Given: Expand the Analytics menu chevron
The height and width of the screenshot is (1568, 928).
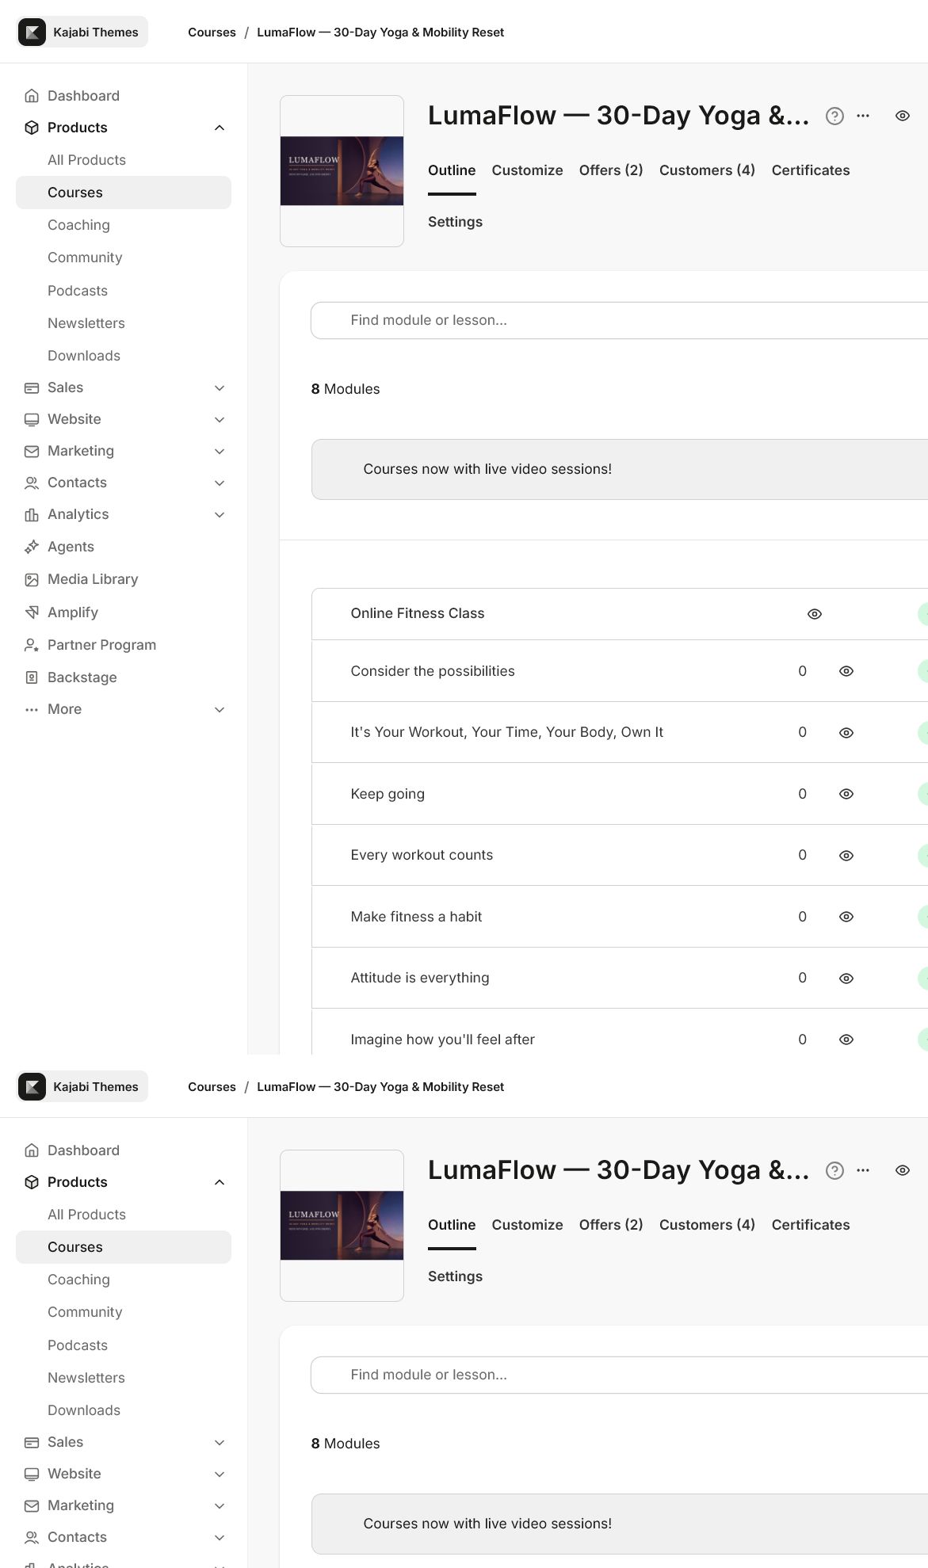Looking at the screenshot, I should pyautogui.click(x=220, y=514).
